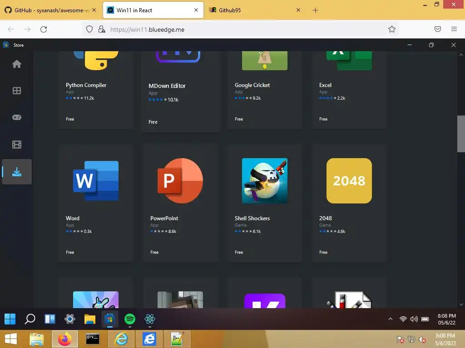Expand hidden icons chevron in Win11 tray
465x348 pixels.
[x=391, y=319]
